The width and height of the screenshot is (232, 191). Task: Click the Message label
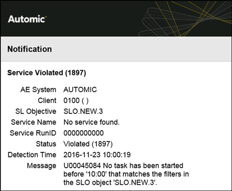42,166
